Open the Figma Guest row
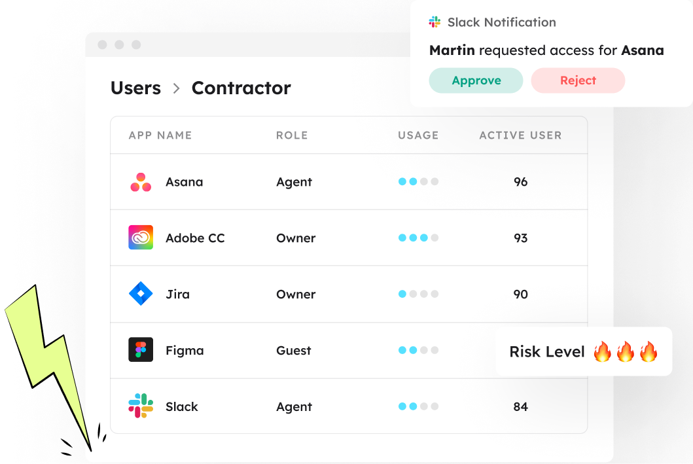The width and height of the screenshot is (693, 464). [x=349, y=350]
